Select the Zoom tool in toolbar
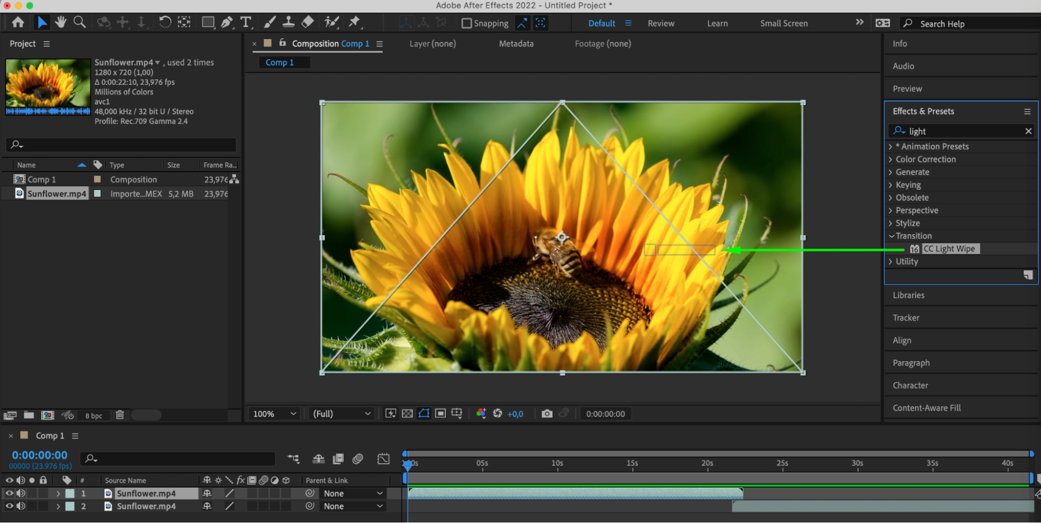Screen dimensions: 1041x523 [x=80, y=22]
